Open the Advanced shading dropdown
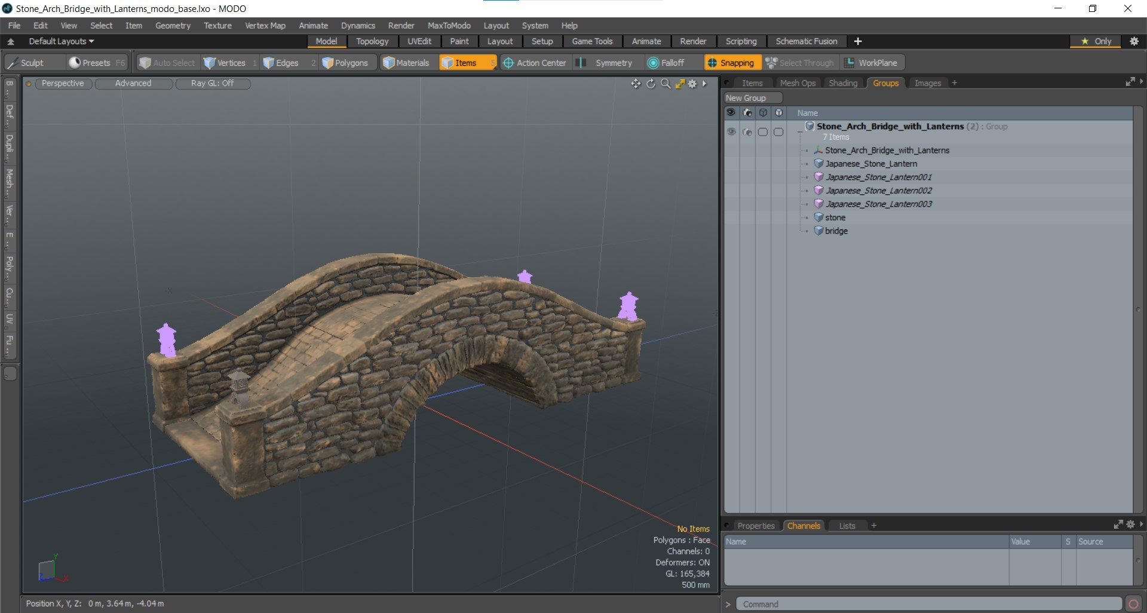This screenshot has height=613, width=1147. [133, 84]
